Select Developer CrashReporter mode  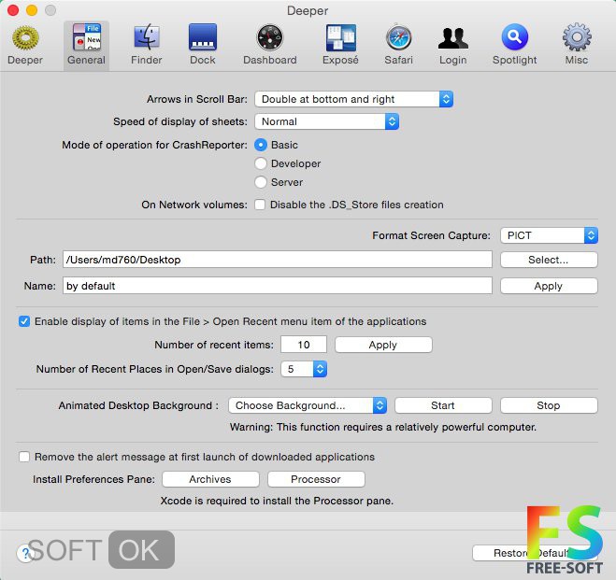[x=261, y=163]
